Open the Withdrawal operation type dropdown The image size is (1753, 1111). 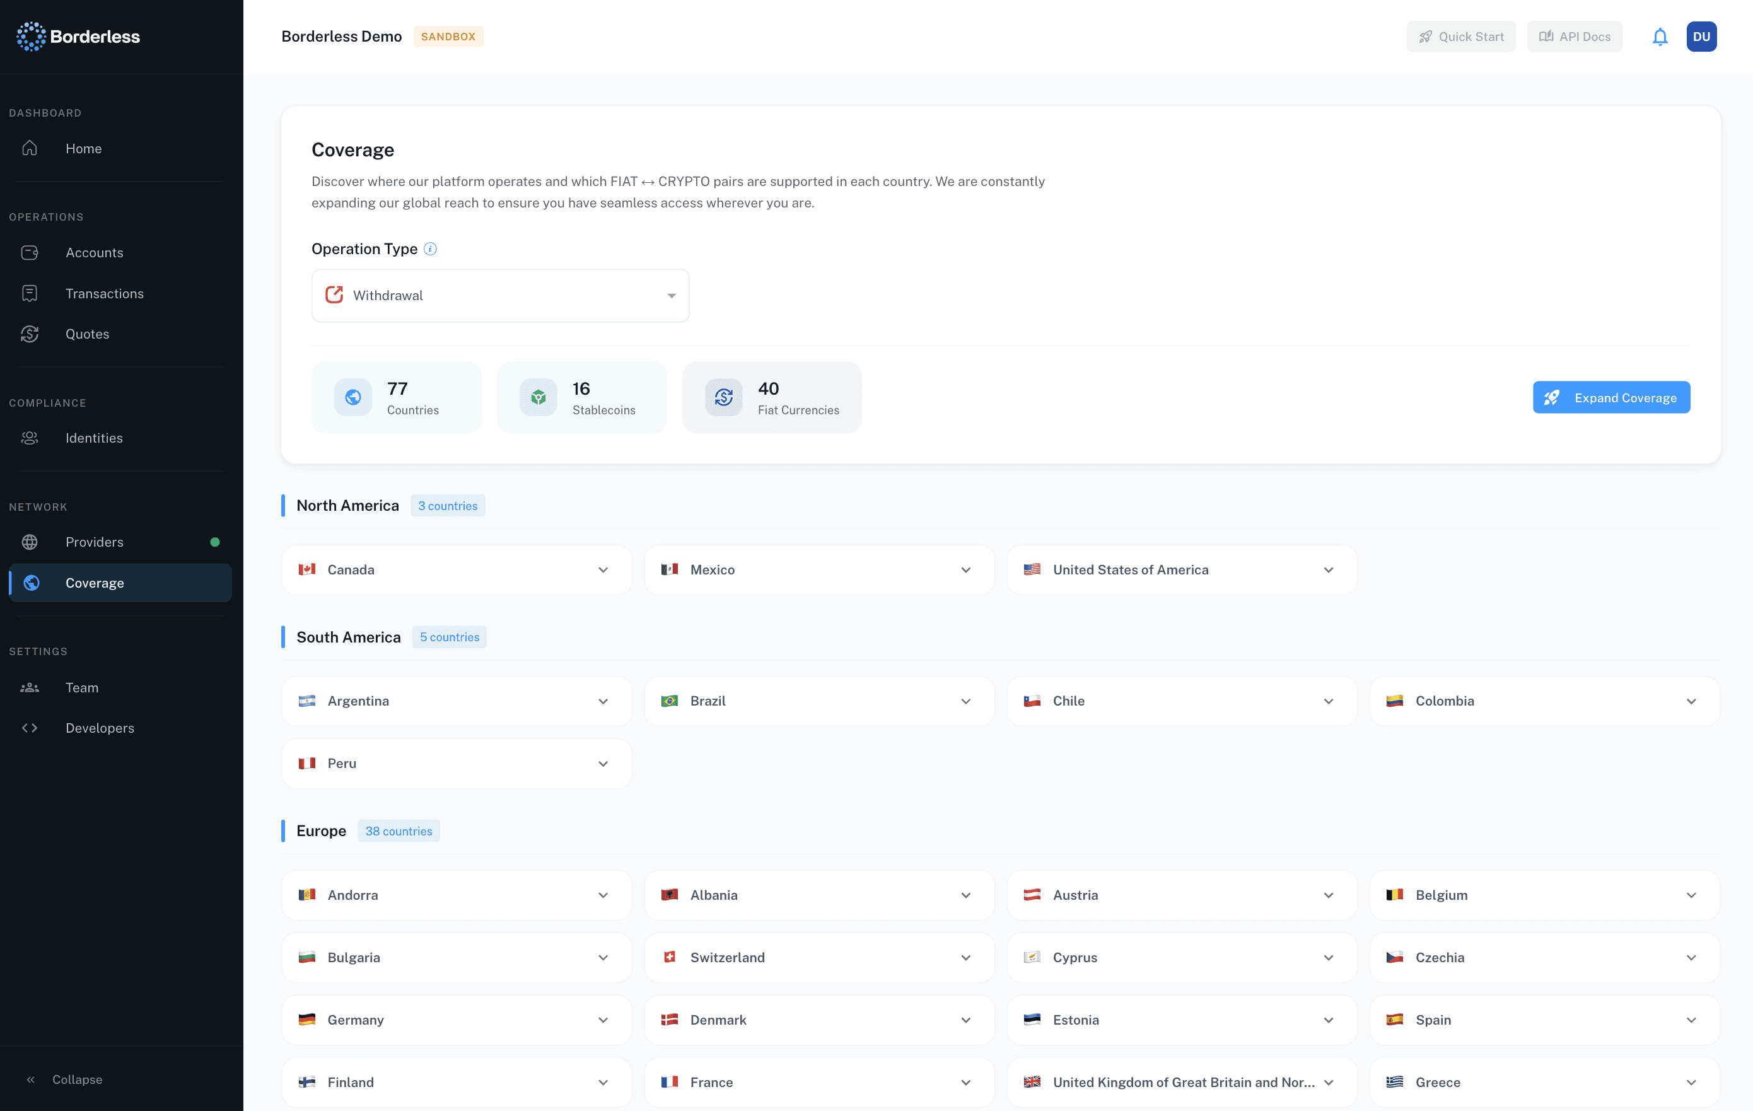click(x=500, y=296)
